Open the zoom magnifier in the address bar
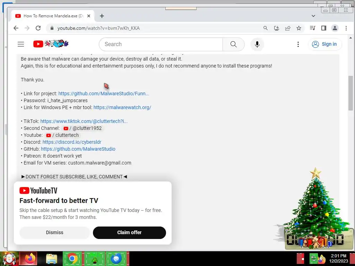This screenshot has width=355, height=266. point(265,28)
